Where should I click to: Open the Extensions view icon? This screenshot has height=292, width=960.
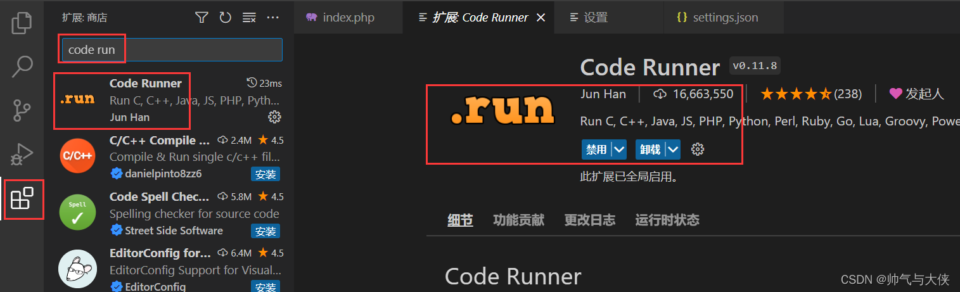[x=22, y=198]
